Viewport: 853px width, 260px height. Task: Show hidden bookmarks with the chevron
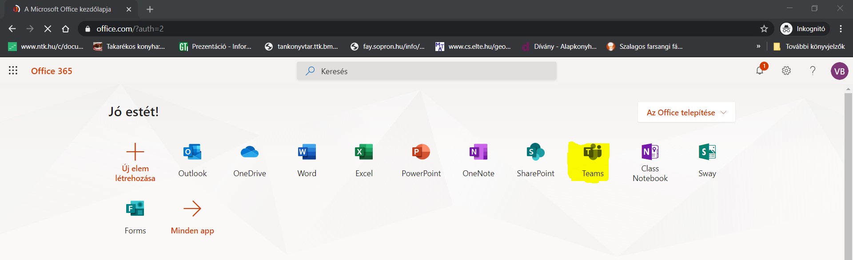(x=758, y=46)
